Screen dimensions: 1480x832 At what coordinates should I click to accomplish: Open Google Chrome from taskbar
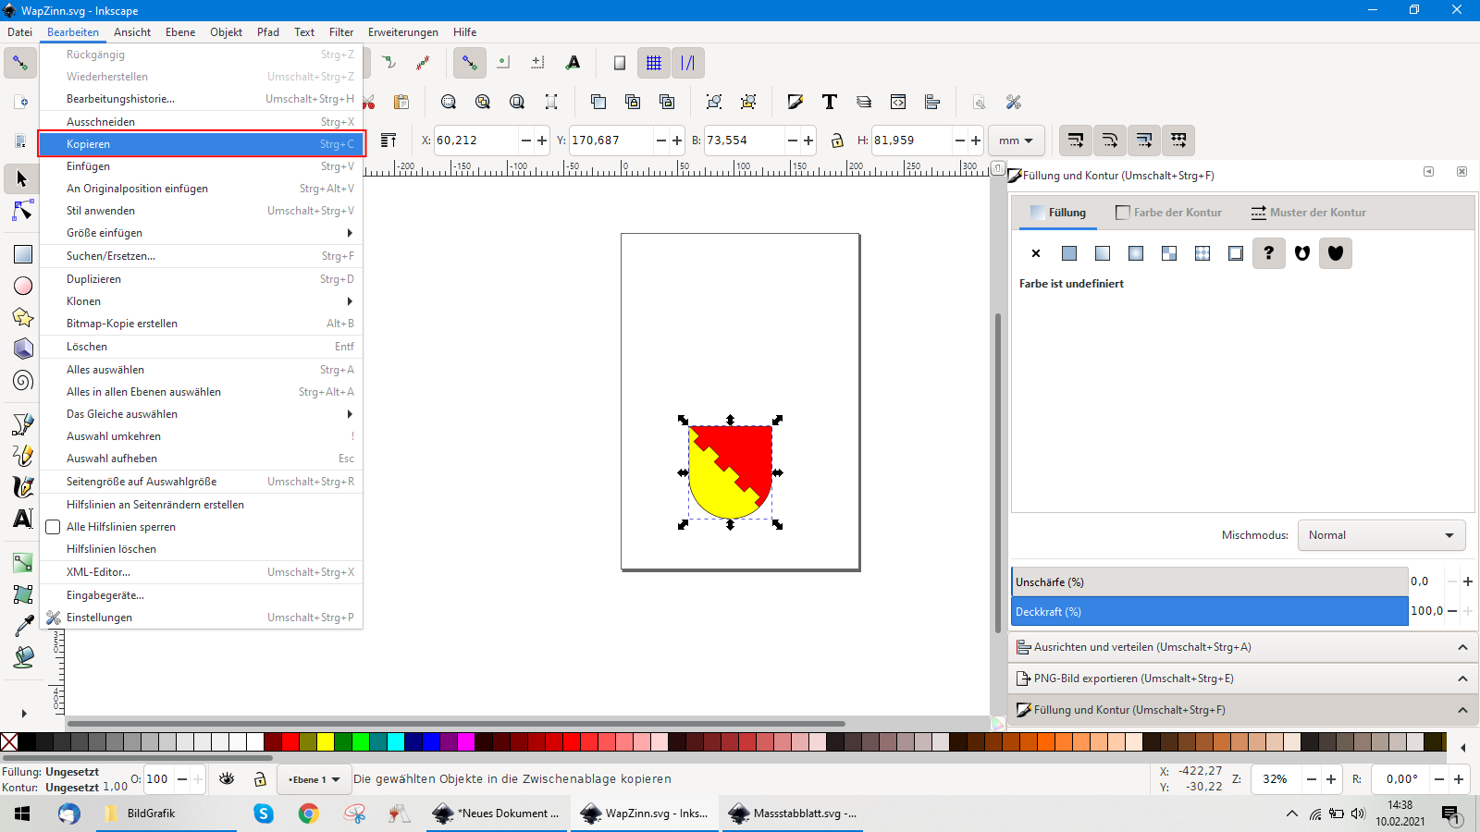point(308,814)
